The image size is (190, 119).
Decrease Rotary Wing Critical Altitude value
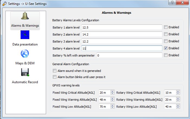(178, 94)
